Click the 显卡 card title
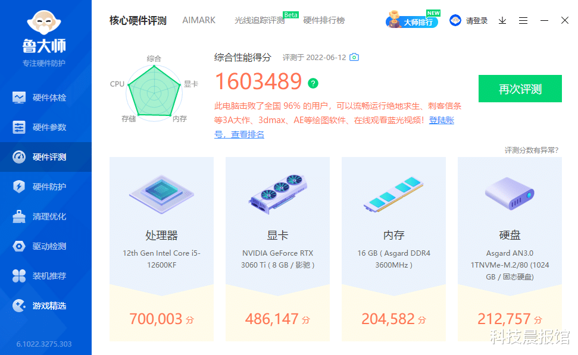Image resolution: width=578 pixels, height=355 pixels. click(277, 235)
